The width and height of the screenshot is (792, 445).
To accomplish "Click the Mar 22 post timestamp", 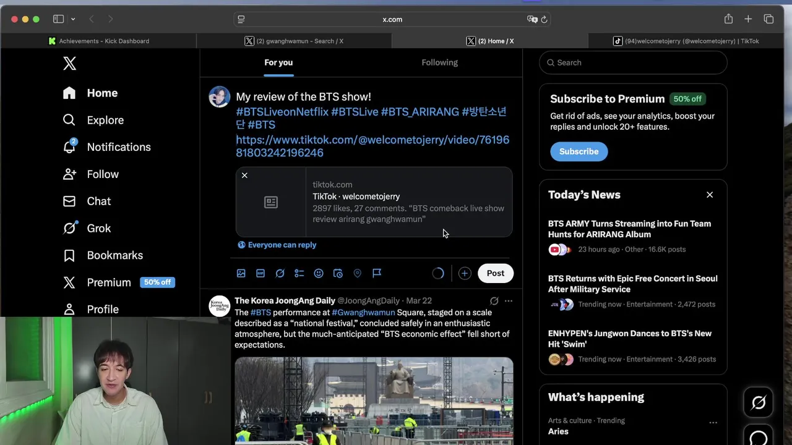I will pos(419,301).
